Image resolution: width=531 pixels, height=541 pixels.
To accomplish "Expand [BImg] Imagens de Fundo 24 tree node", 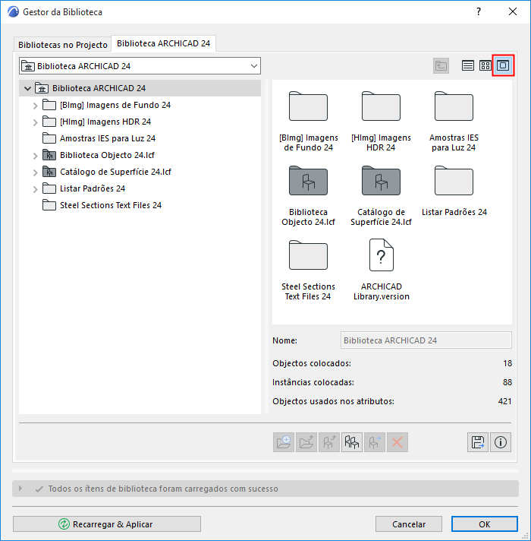I will (x=35, y=105).
